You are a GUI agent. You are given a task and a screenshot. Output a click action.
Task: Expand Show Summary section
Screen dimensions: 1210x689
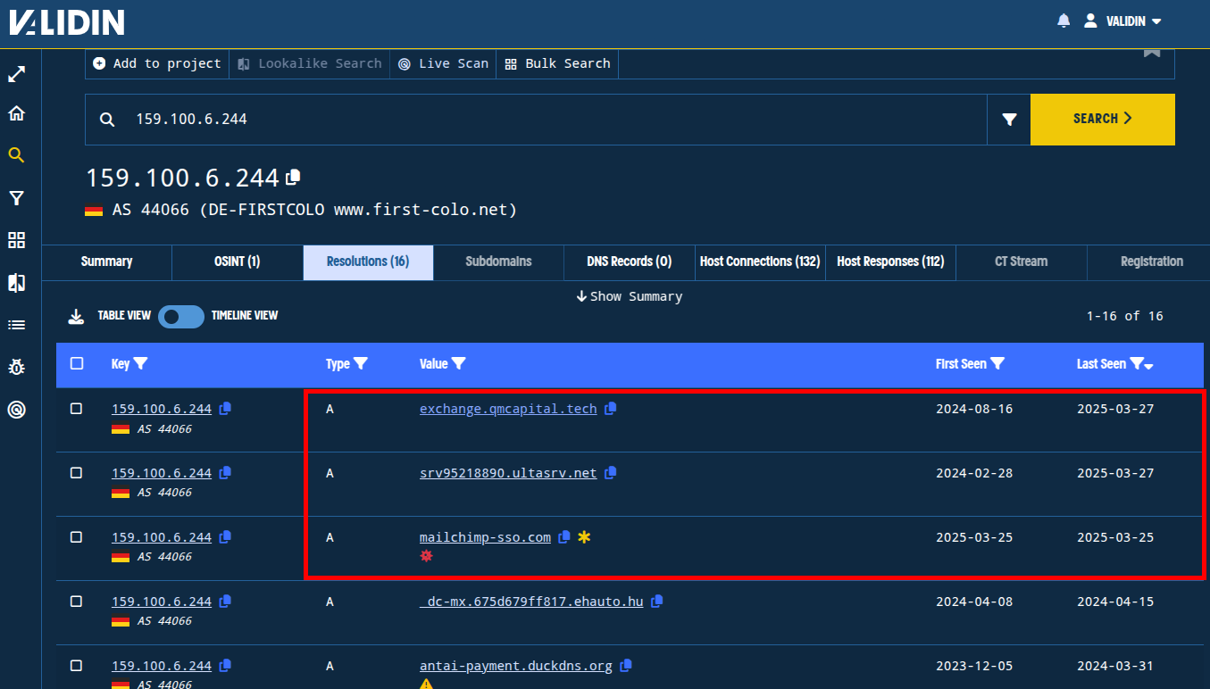point(630,296)
